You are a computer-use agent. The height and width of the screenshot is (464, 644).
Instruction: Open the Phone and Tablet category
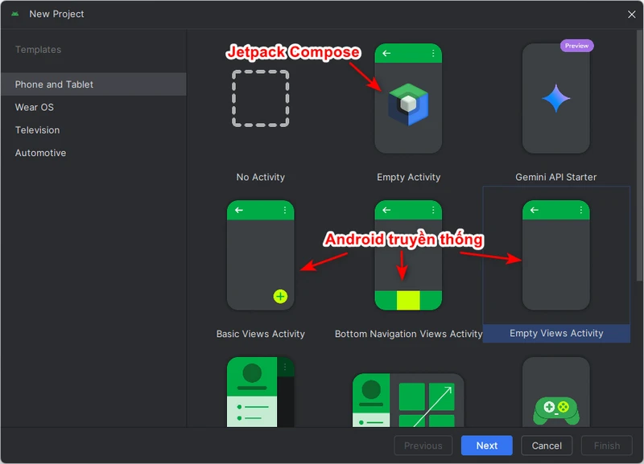click(54, 84)
